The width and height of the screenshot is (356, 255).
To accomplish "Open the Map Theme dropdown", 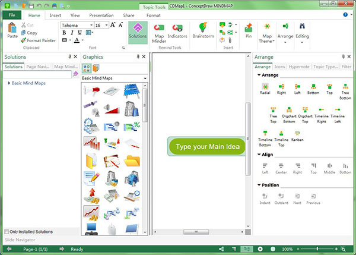I will (x=267, y=33).
